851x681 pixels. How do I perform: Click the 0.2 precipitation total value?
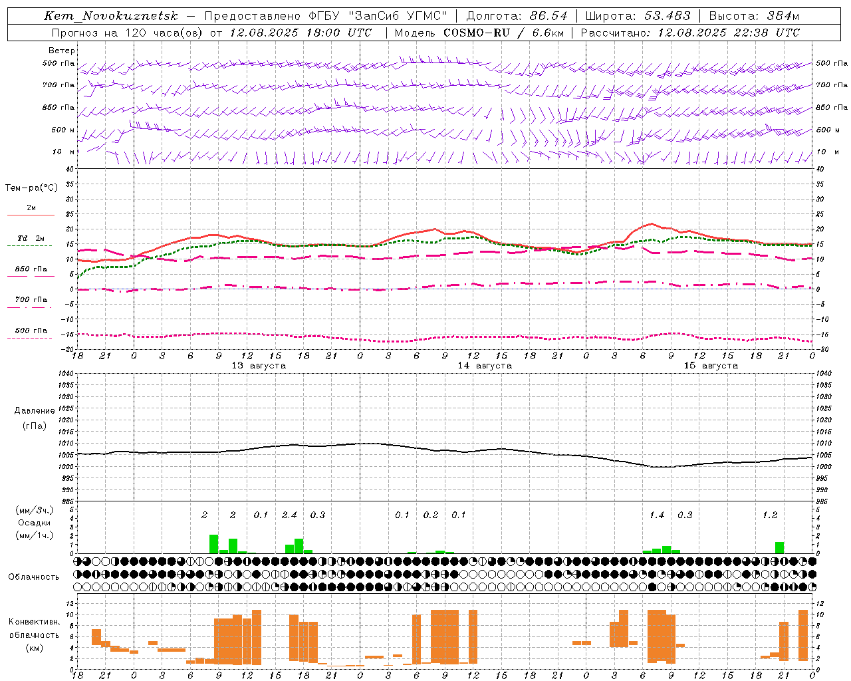[431, 515]
